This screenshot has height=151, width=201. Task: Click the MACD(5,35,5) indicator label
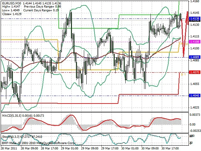(12, 115)
